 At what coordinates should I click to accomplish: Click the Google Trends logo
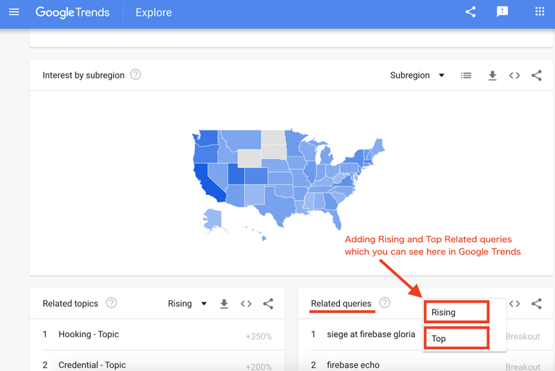coord(73,12)
